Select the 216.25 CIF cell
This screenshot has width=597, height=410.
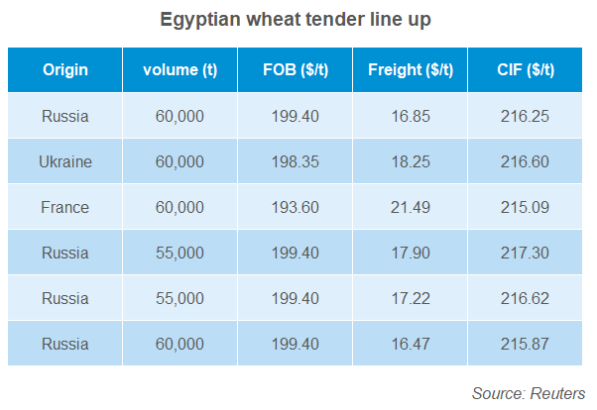pos(526,117)
